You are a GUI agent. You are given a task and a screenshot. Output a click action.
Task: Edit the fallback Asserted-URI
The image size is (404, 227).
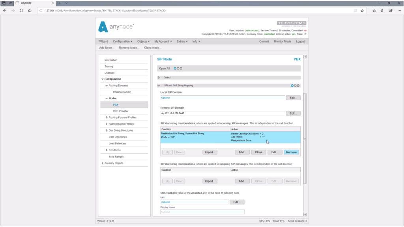click(237, 202)
